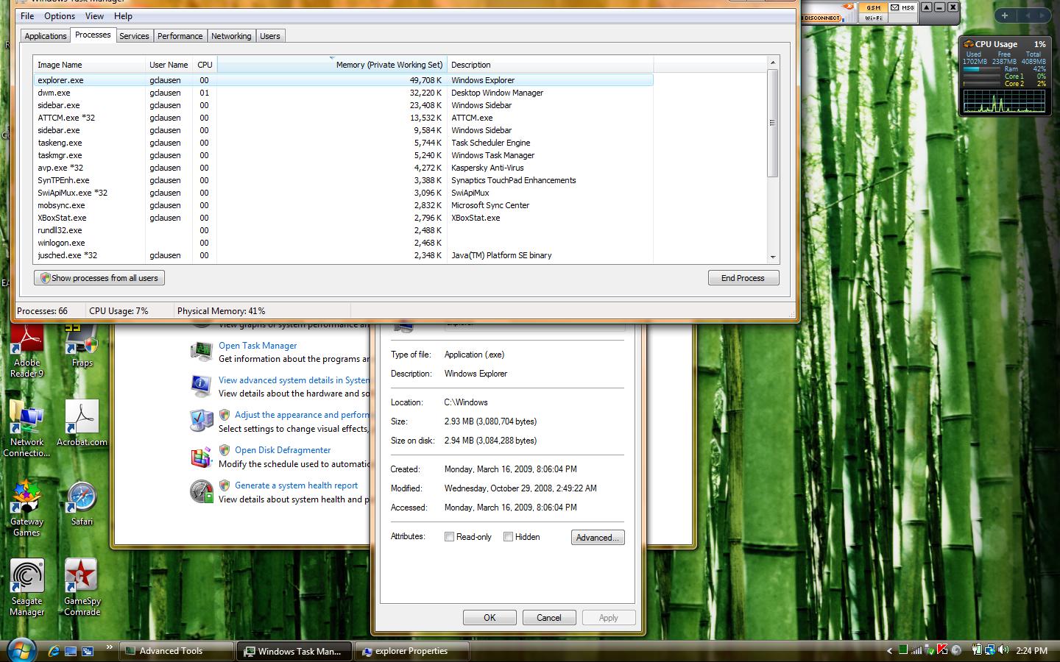Open the Seagate Manager desktop icon

(x=26, y=588)
